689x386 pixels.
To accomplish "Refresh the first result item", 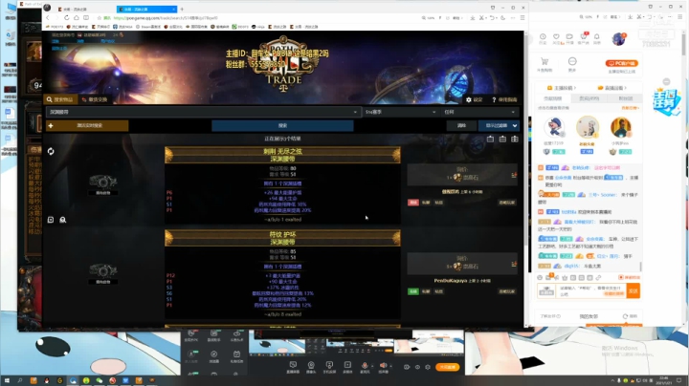I will click(x=51, y=151).
